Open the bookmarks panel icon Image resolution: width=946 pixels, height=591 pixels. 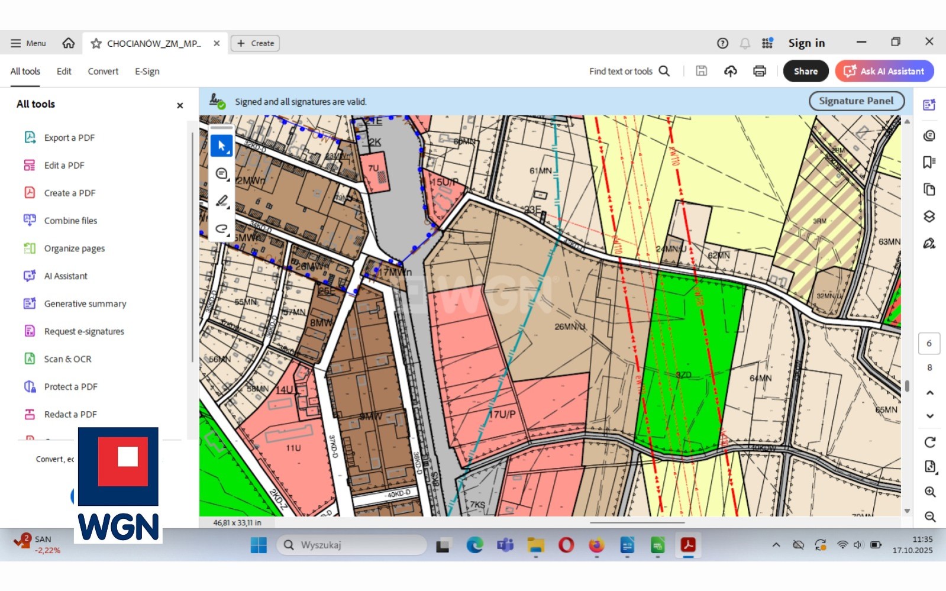[929, 162]
